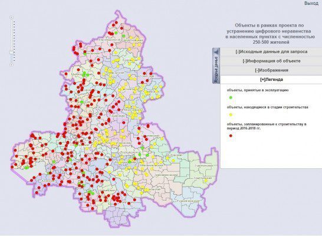Click the zoom-in button atop the zoom slider
322x236 pixels.
[x=12, y=17]
